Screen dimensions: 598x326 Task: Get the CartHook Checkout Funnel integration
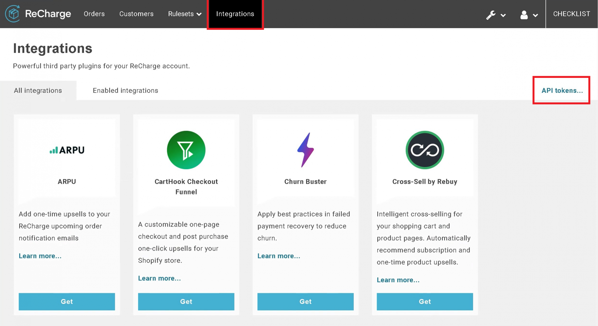(186, 301)
